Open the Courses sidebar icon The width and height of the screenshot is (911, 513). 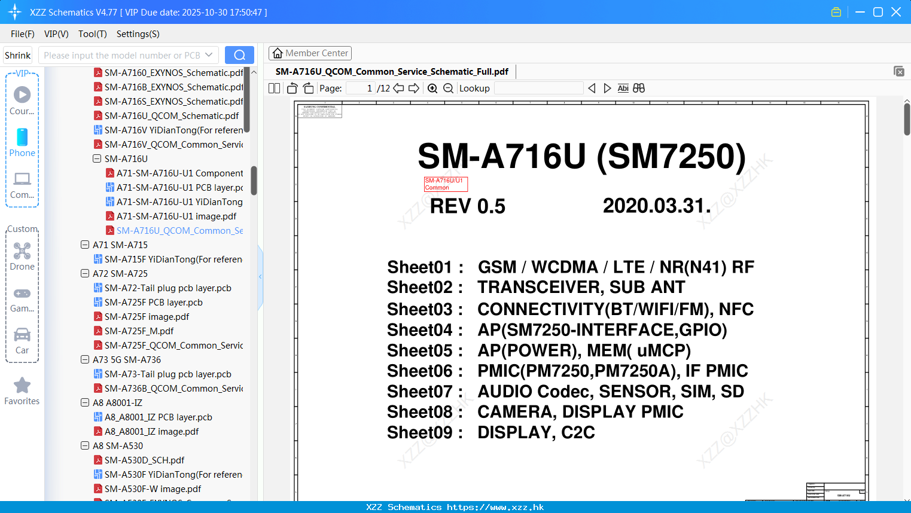coord(22,100)
